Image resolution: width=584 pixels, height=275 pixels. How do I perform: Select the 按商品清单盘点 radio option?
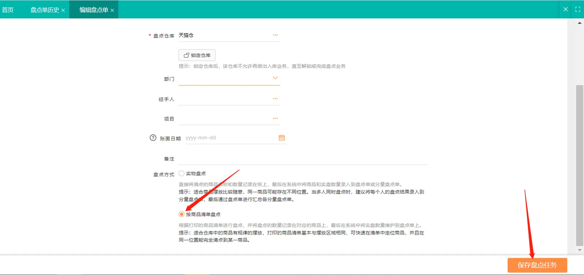pos(181,214)
